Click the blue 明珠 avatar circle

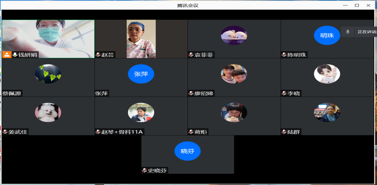tap(327, 35)
